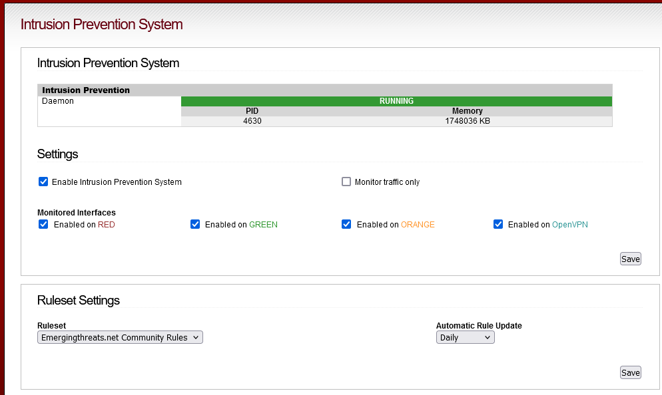Screen dimensions: 662x395
Task: Click the Memory value 1748036 KB
Action: [468, 121]
